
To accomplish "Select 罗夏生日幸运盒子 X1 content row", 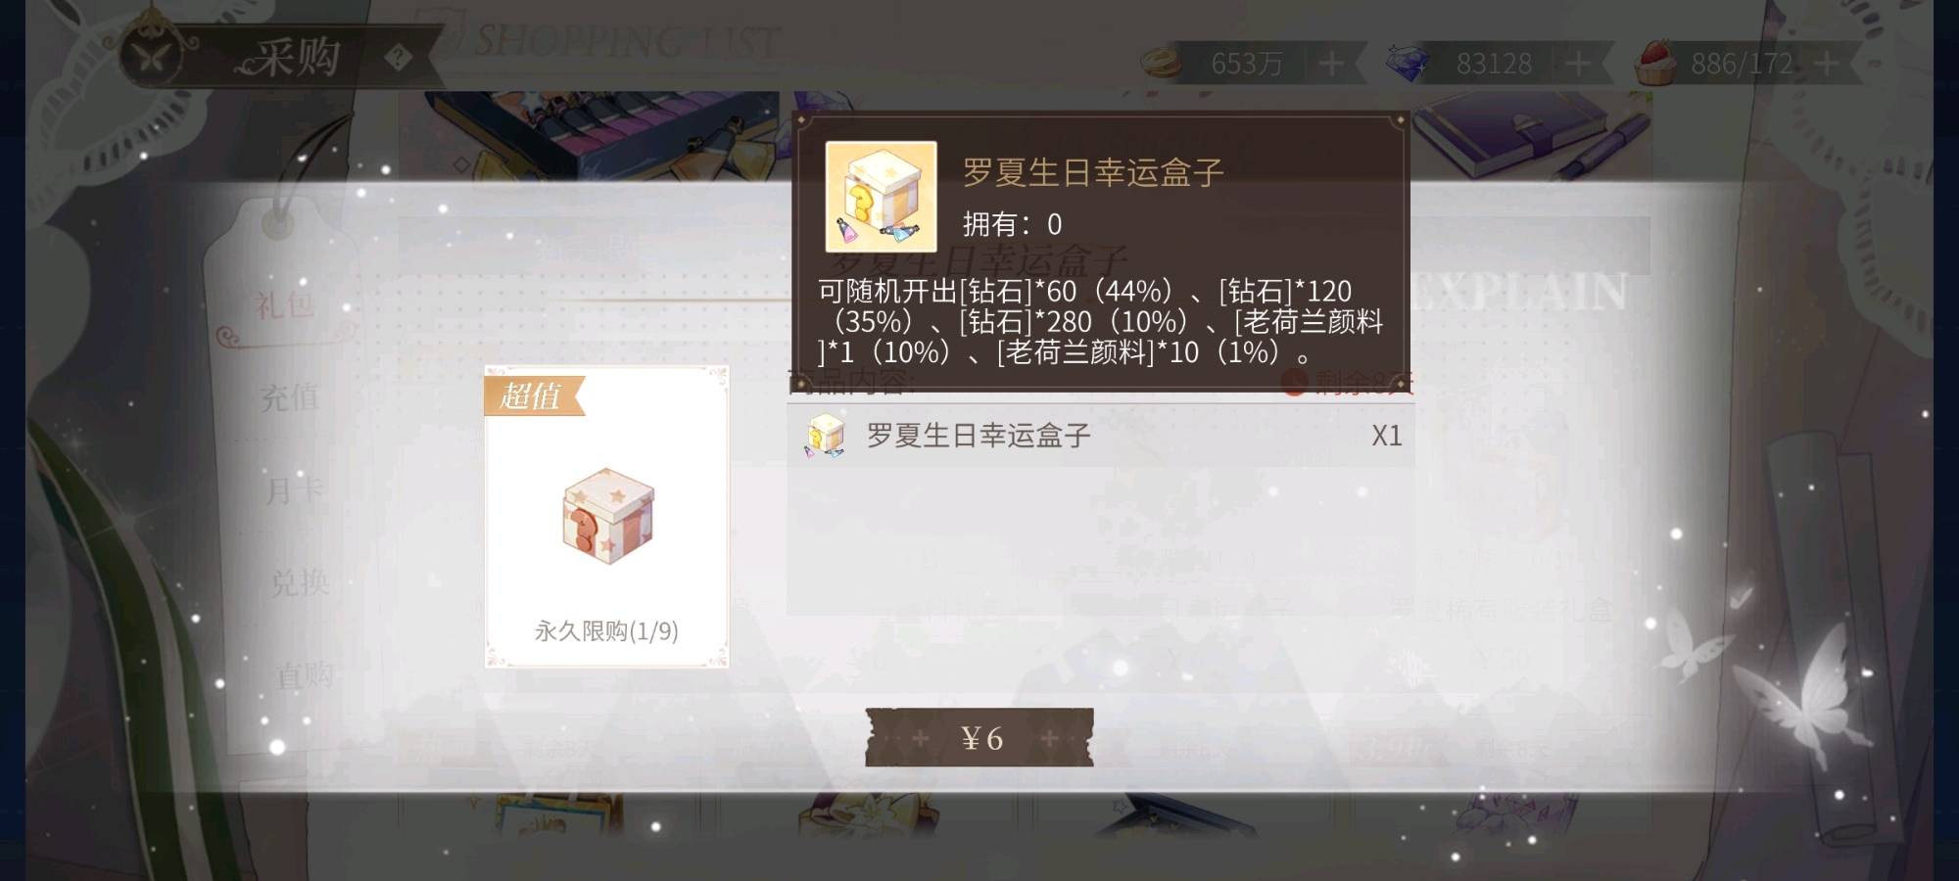I will click(1101, 436).
